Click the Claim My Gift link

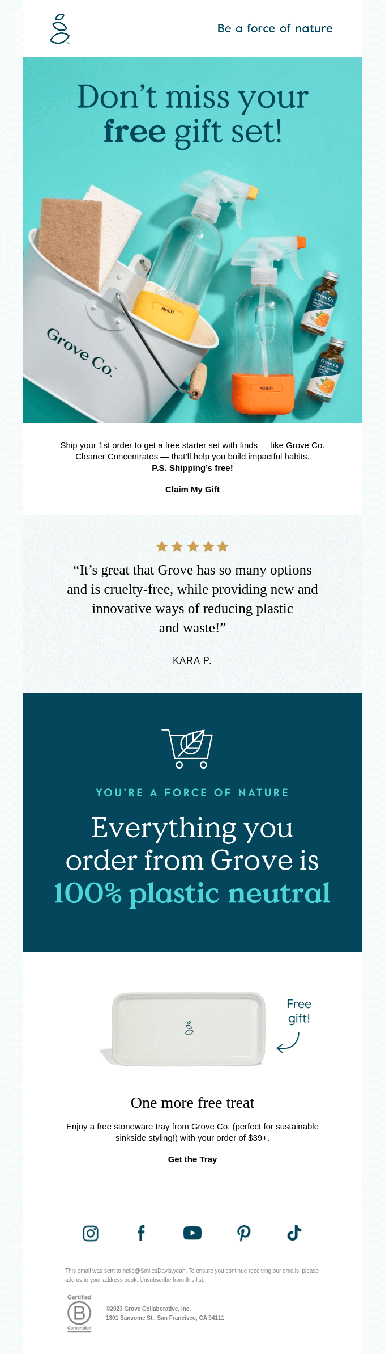(x=192, y=490)
